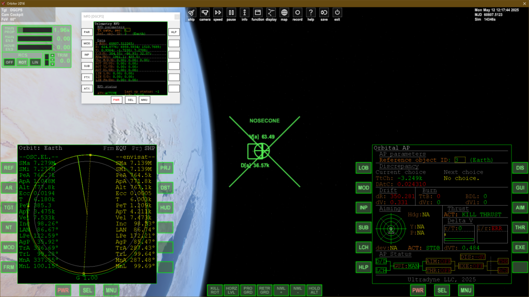The height and width of the screenshot is (297, 529).
Task: Engage RETR GRD autopilot
Action: tap(264, 290)
